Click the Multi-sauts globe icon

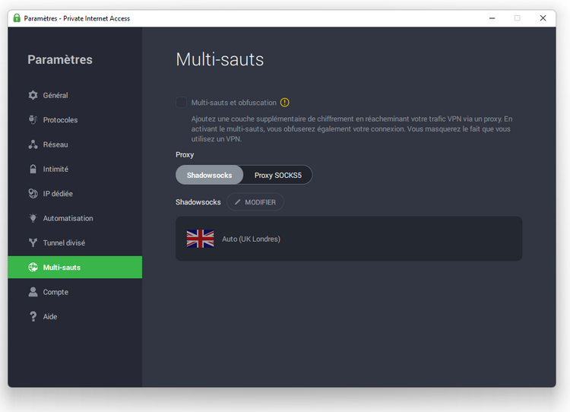click(x=33, y=268)
